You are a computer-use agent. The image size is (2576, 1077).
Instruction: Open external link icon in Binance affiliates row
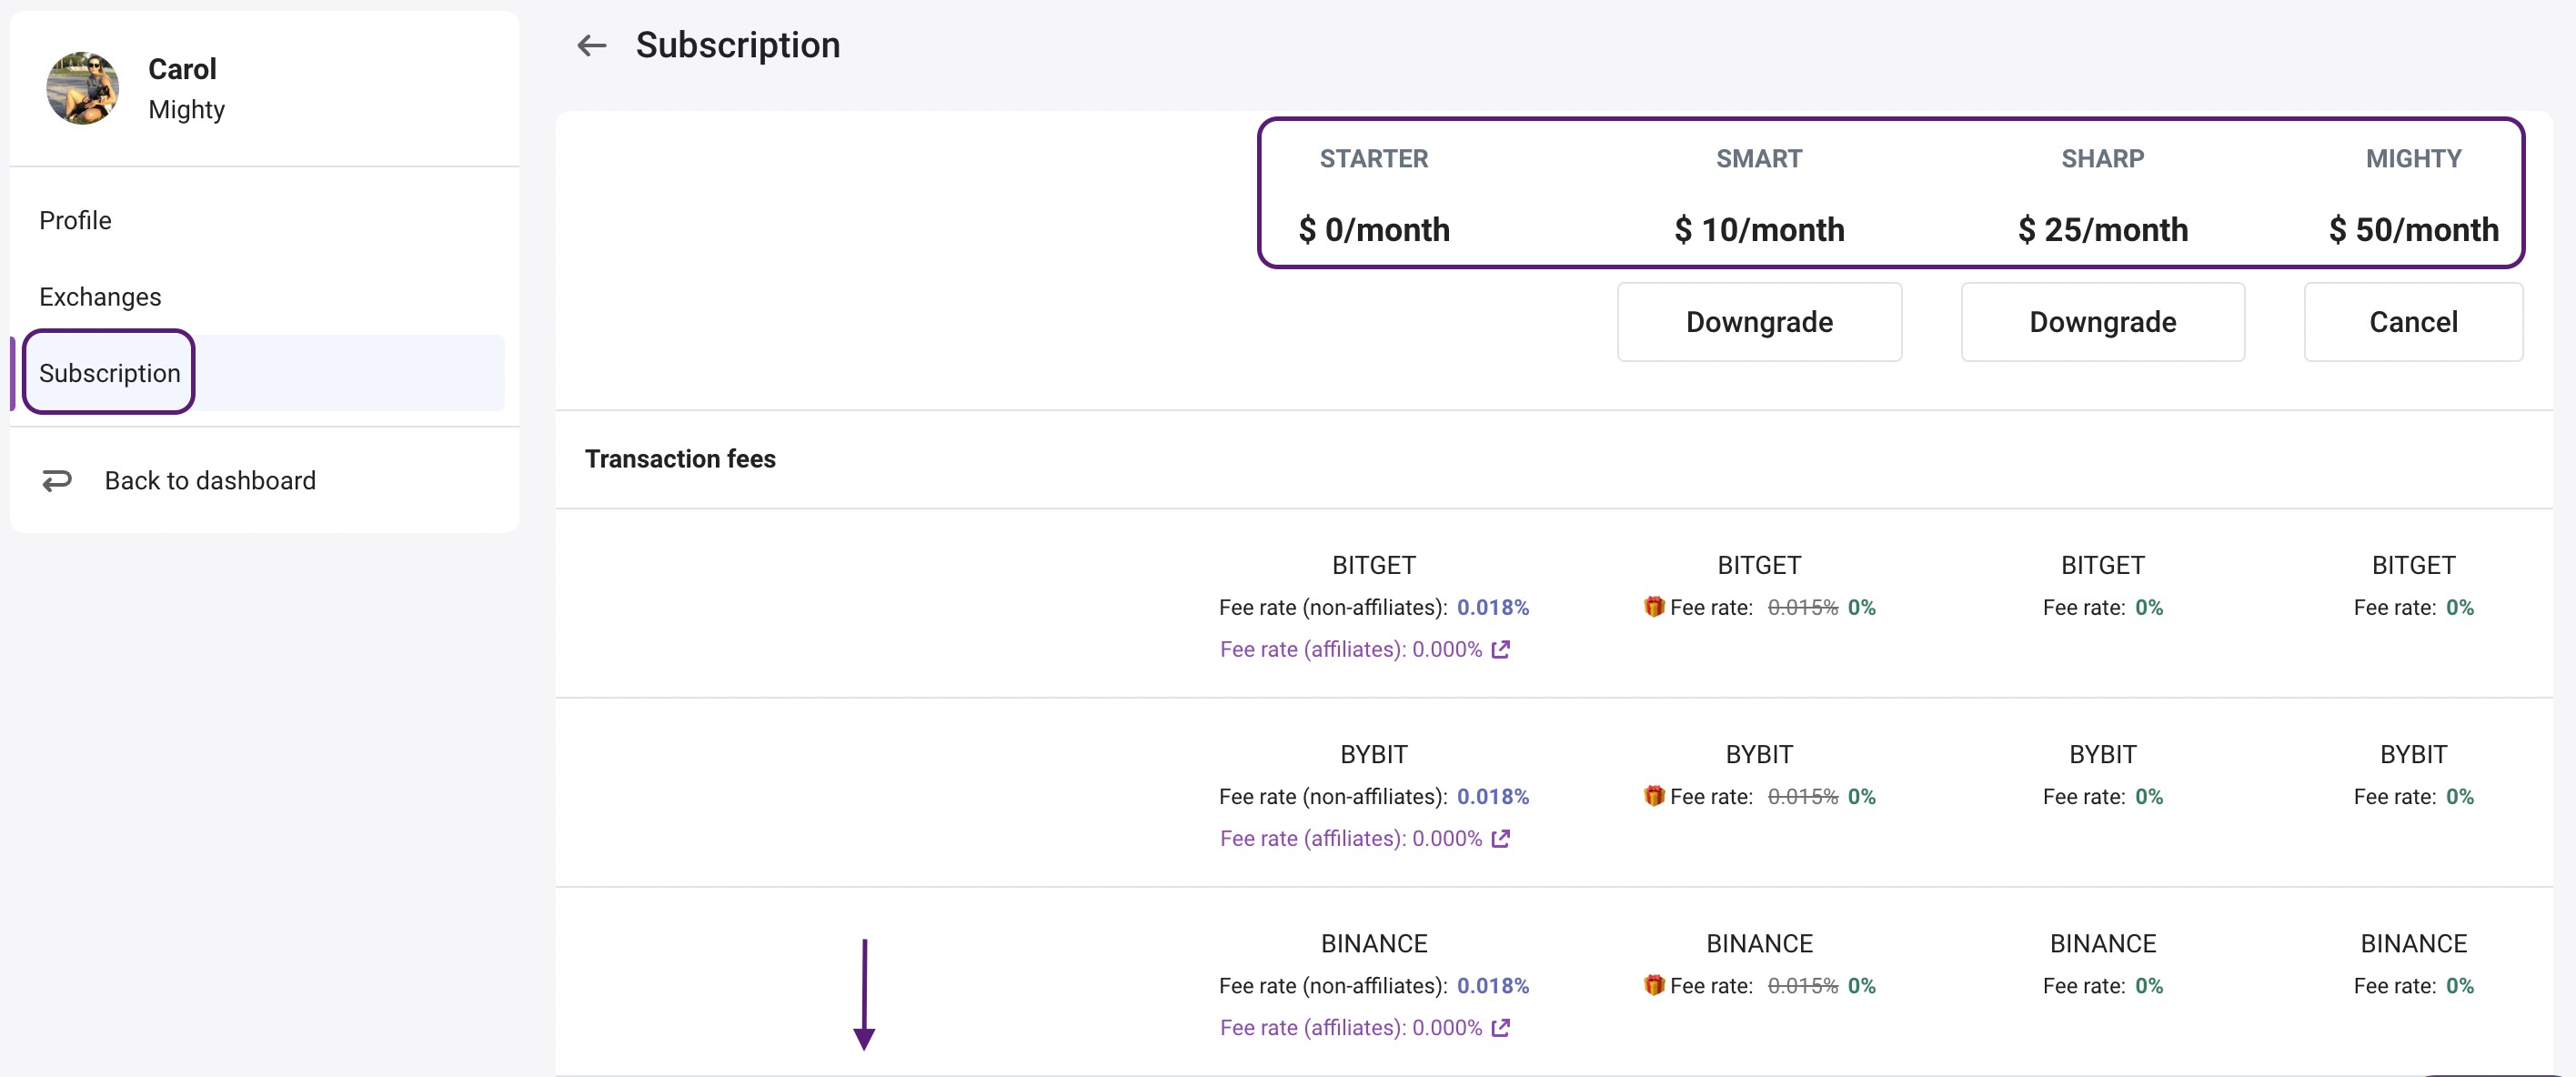[x=1500, y=1027]
